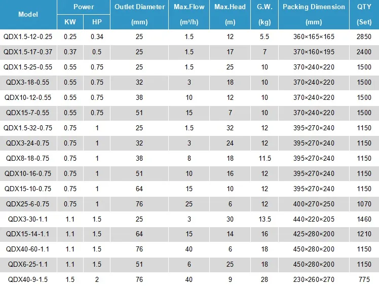Image resolution: width=379 pixels, height=288 pixels.
Task: Click the Model column header
Action: (x=28, y=14)
